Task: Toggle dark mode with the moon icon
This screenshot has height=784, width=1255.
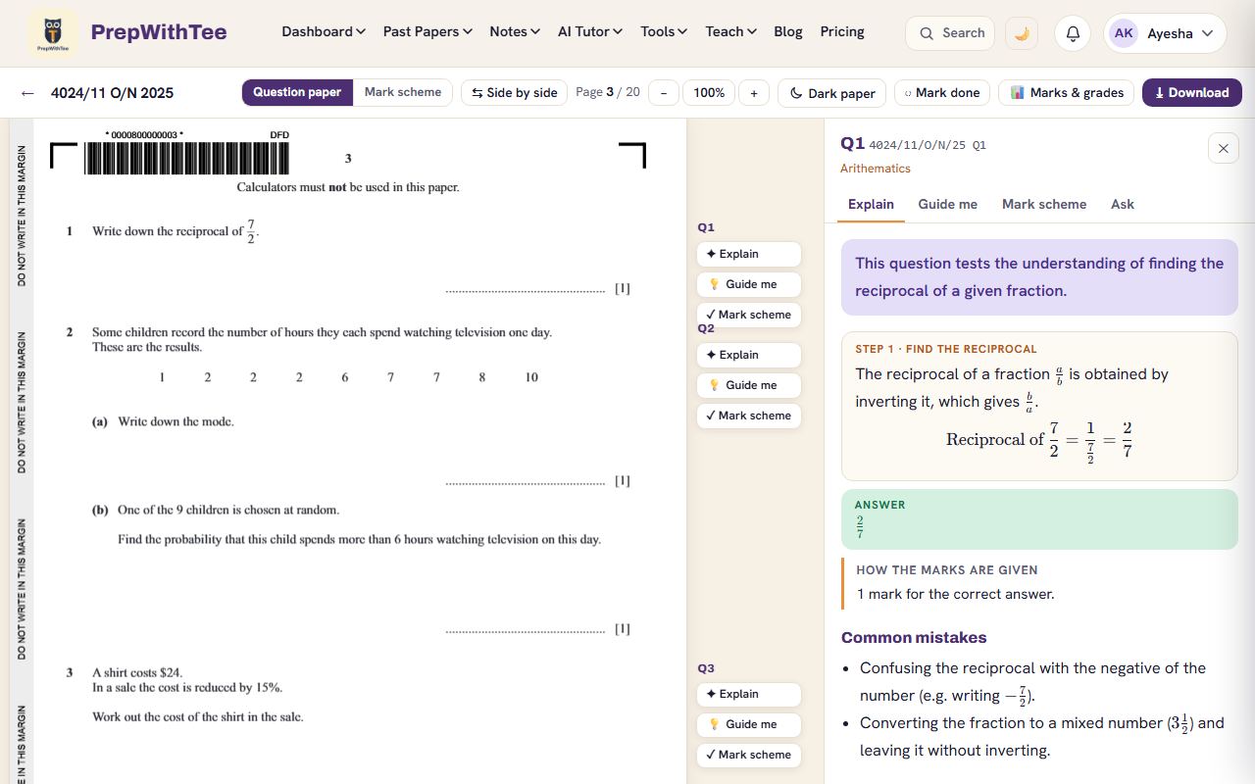Action: 1022,33
